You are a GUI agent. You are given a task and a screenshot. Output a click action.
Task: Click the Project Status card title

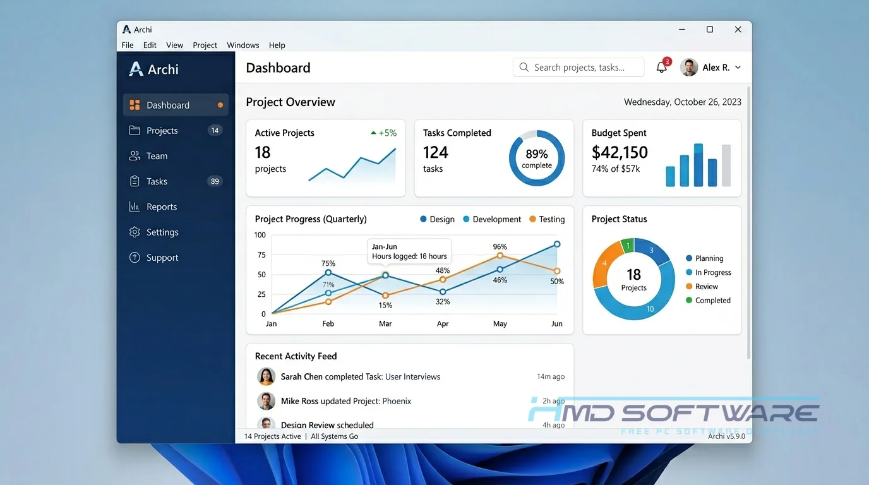[x=619, y=219]
